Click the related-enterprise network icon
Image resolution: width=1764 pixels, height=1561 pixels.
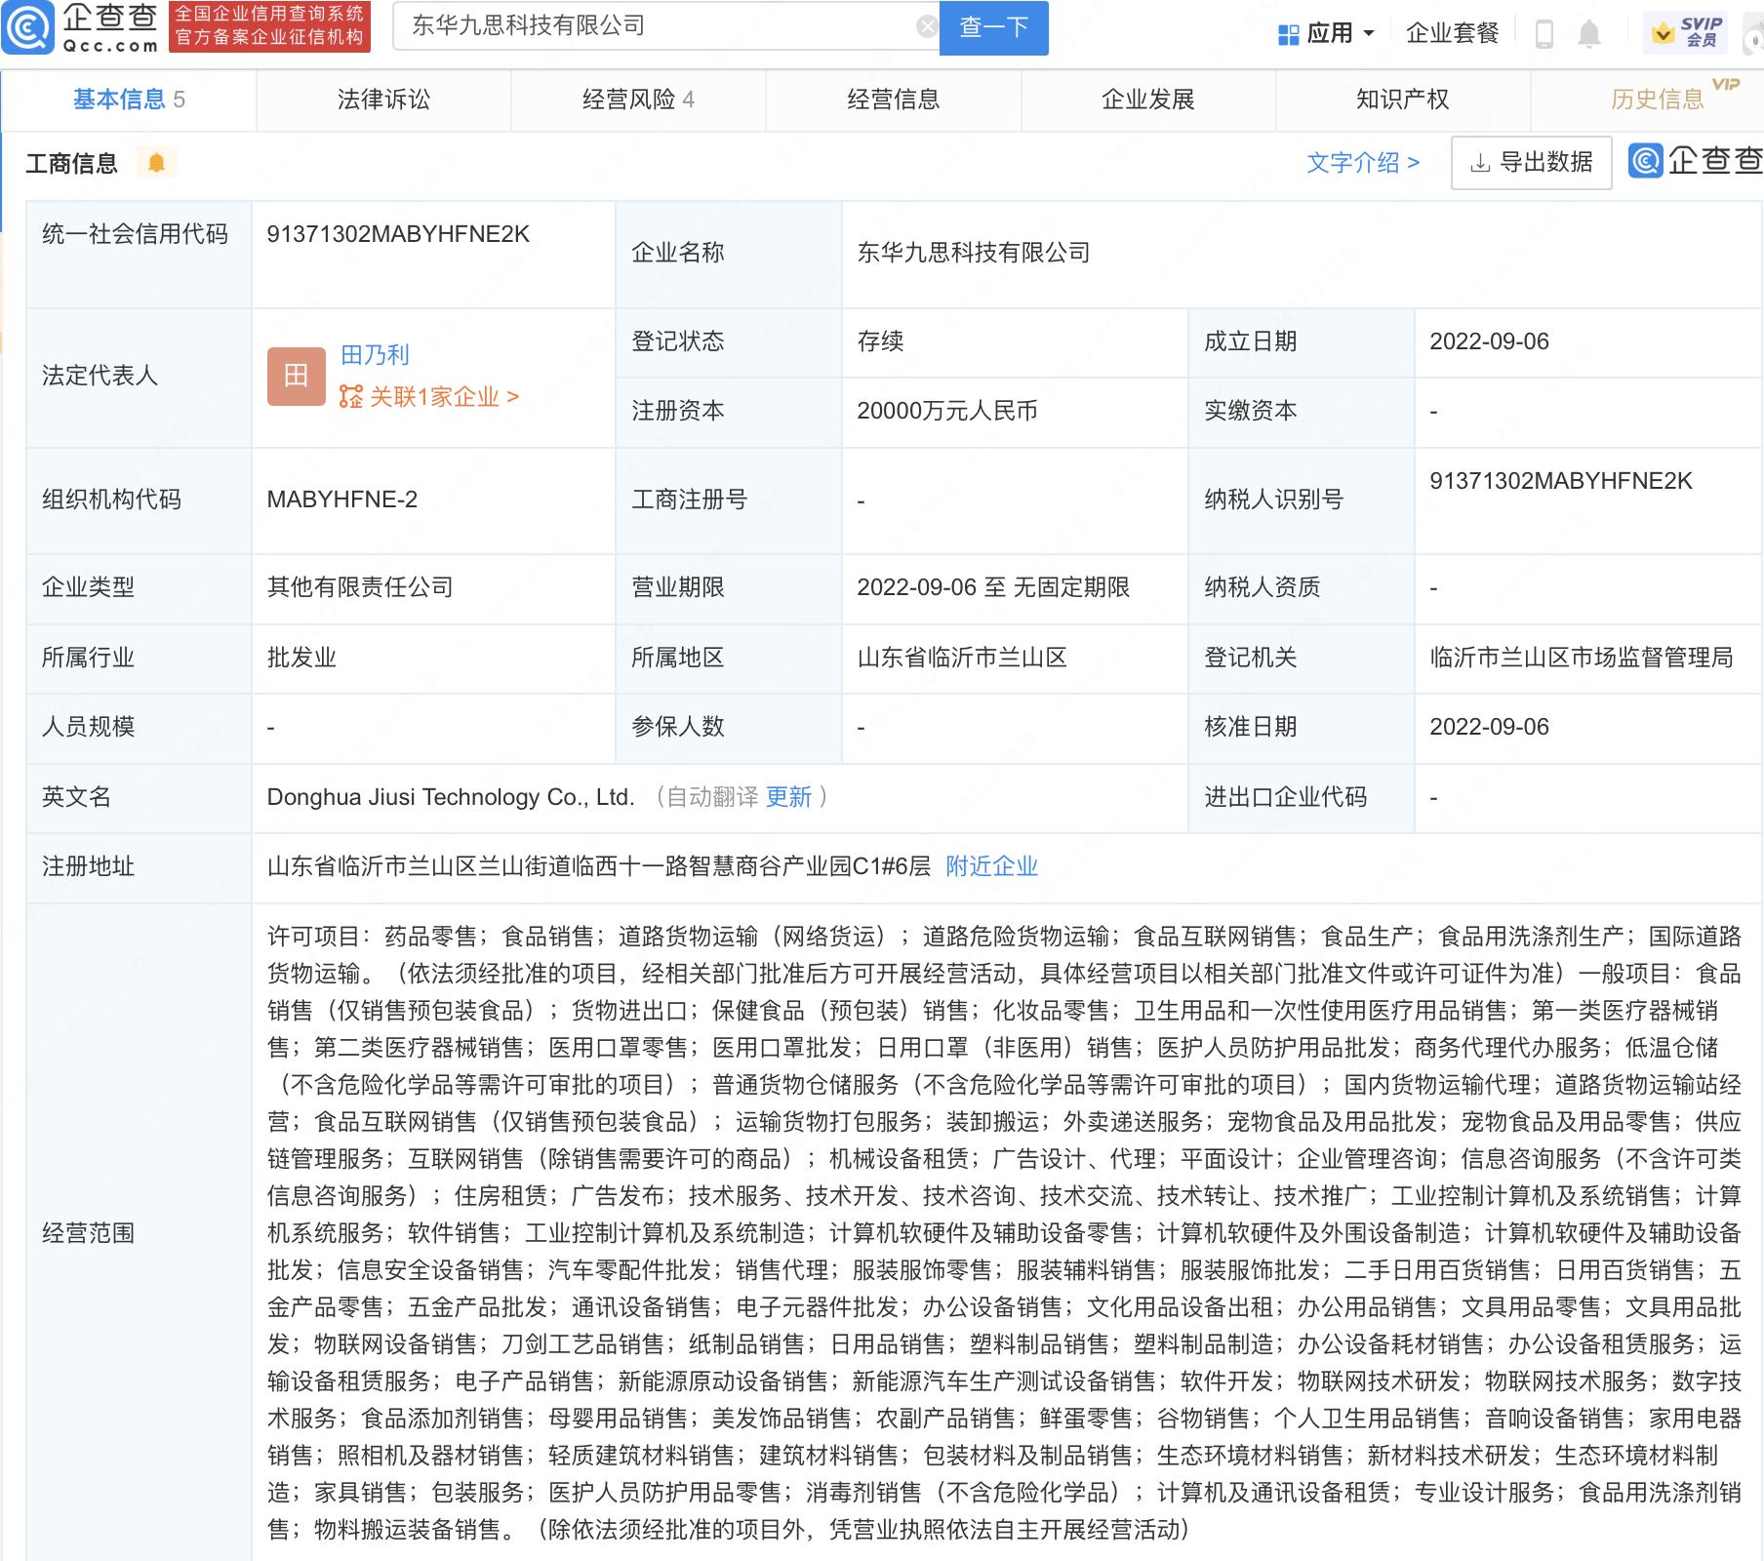click(351, 396)
